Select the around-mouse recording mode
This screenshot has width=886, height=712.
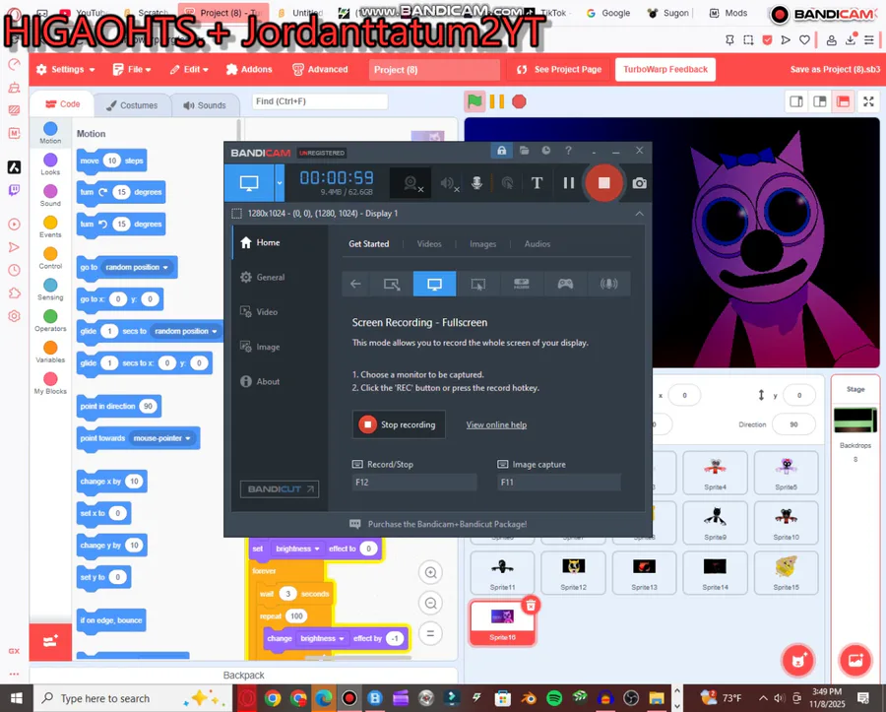[478, 284]
